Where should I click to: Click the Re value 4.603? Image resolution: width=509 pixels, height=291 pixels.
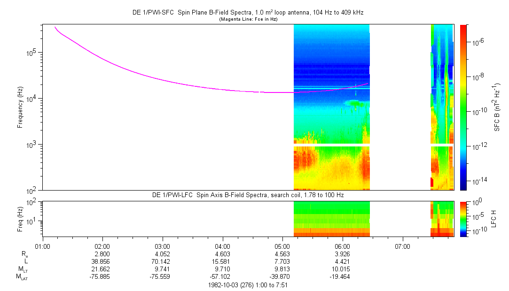(223, 253)
